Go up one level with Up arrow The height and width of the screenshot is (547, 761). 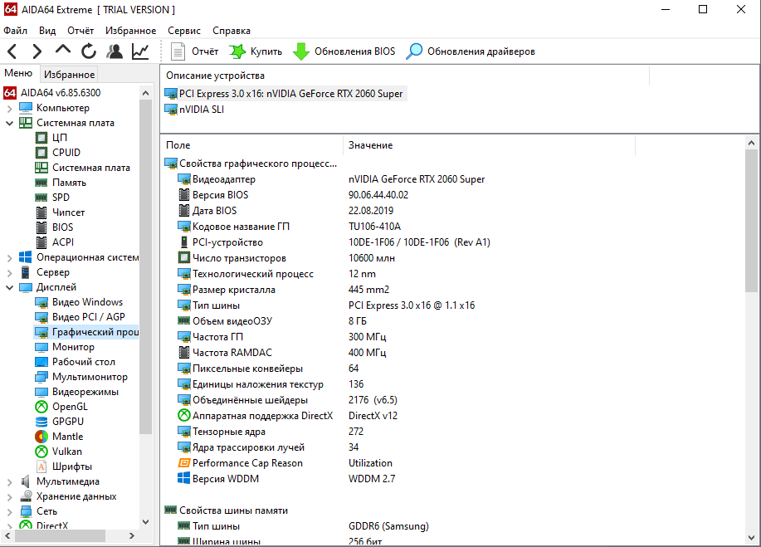[x=63, y=51]
